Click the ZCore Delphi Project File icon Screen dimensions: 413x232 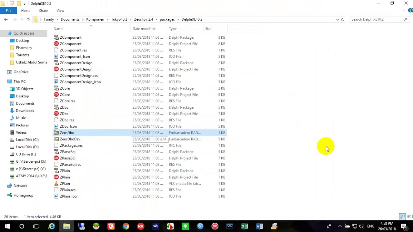point(56,95)
